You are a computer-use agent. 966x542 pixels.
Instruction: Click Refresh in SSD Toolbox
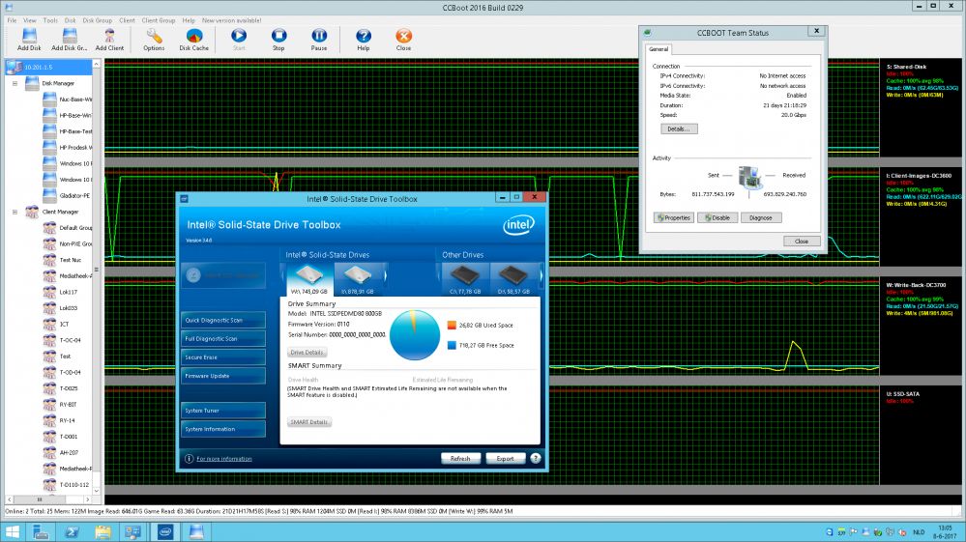[460, 458]
